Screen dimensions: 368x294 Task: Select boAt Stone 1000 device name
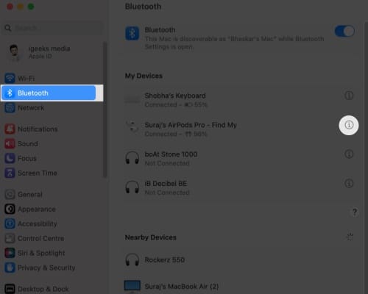point(171,154)
